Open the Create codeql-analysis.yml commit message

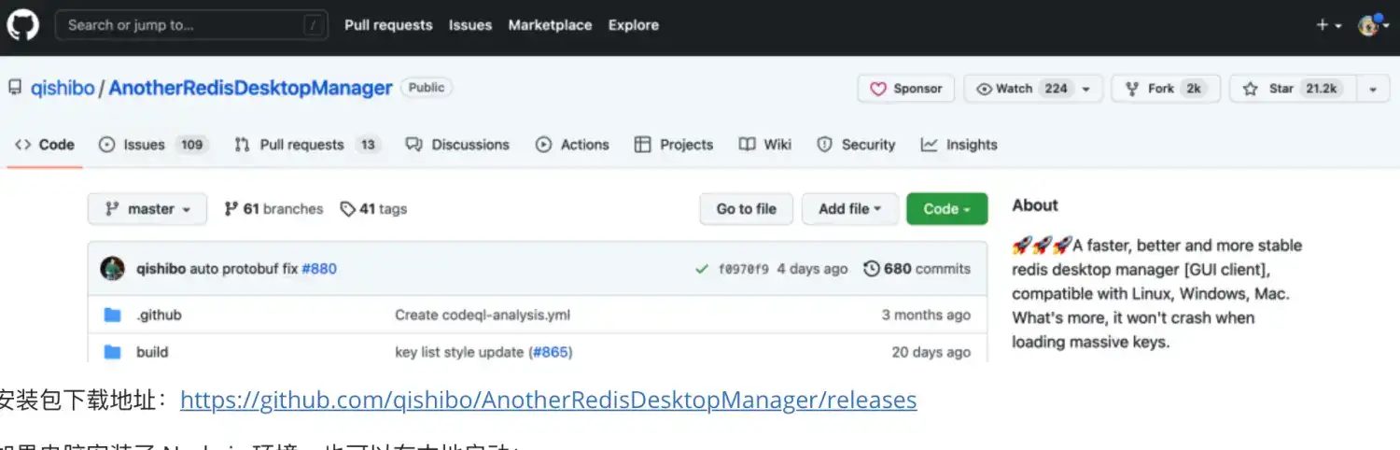pos(483,316)
